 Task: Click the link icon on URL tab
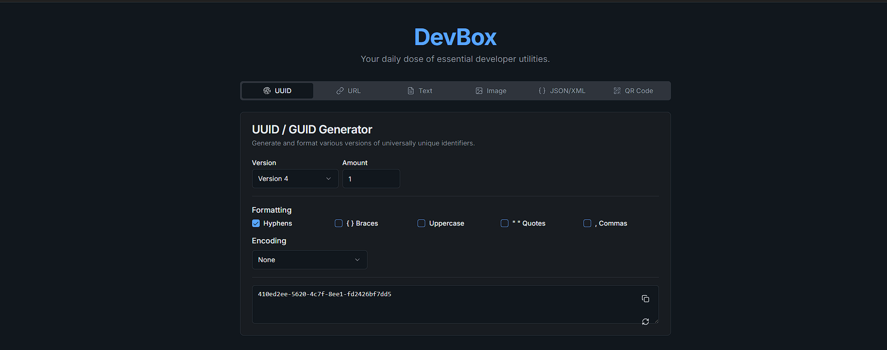point(340,91)
